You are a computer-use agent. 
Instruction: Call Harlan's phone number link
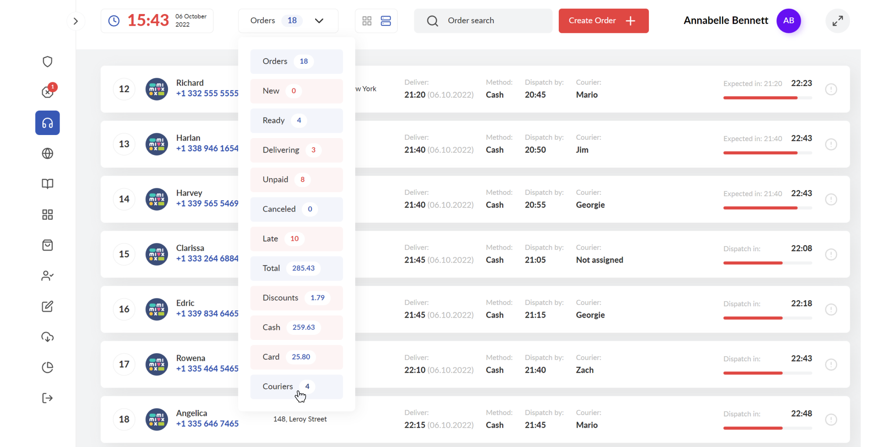207,149
